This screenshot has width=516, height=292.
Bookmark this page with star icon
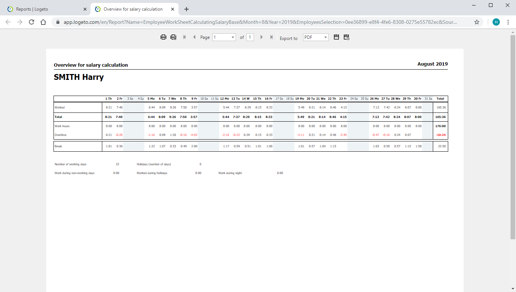coord(477,22)
